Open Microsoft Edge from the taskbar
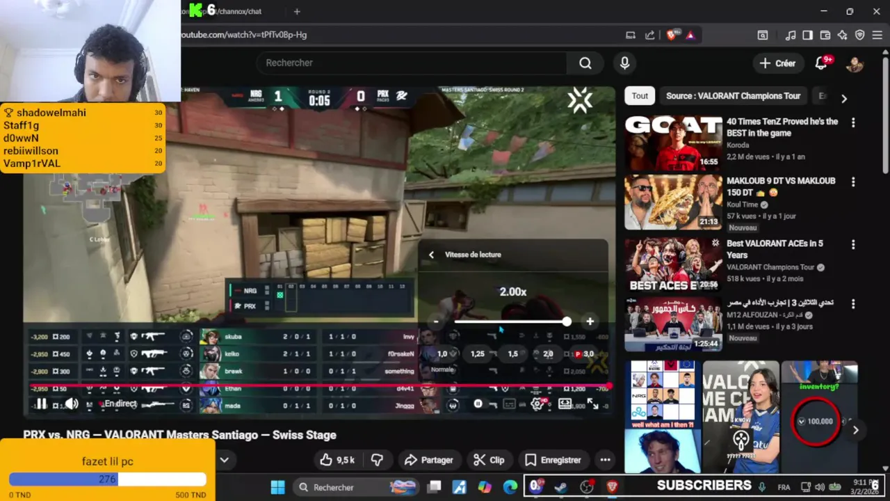This screenshot has height=501, width=890. [x=510, y=487]
